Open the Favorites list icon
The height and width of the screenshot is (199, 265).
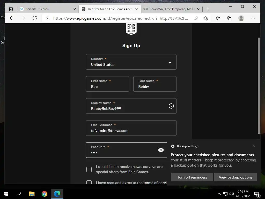[x=218, y=18]
